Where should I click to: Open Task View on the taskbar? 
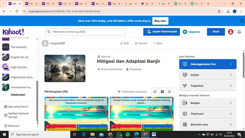click(x=74, y=134)
